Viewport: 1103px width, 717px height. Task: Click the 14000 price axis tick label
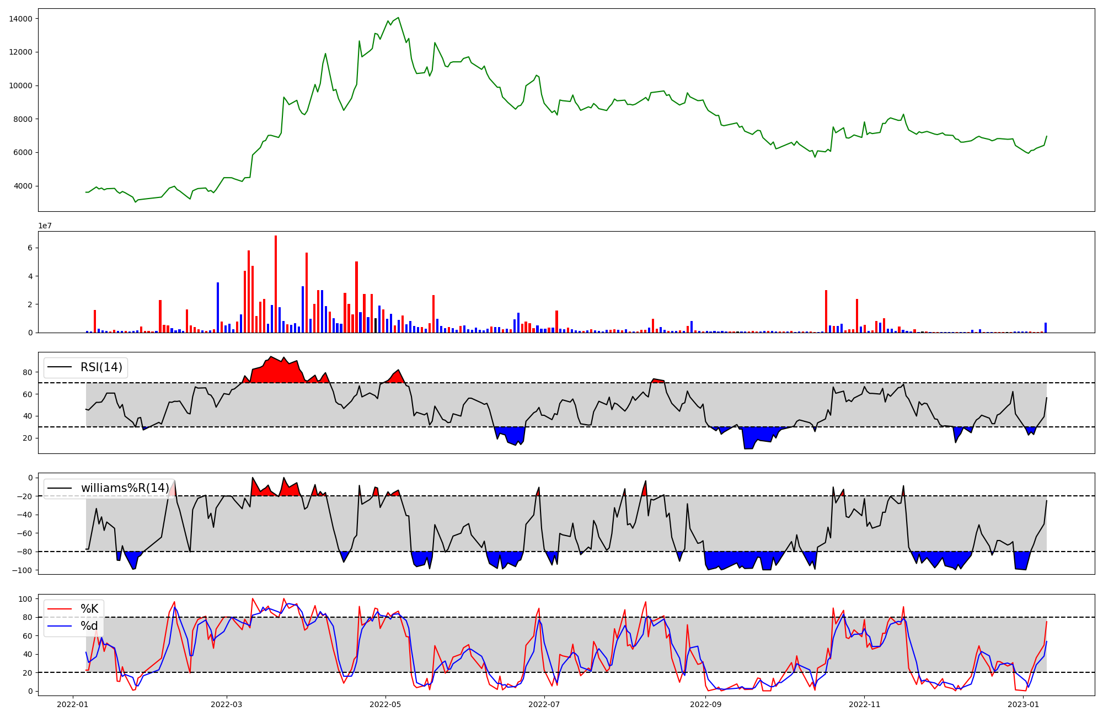(x=20, y=19)
